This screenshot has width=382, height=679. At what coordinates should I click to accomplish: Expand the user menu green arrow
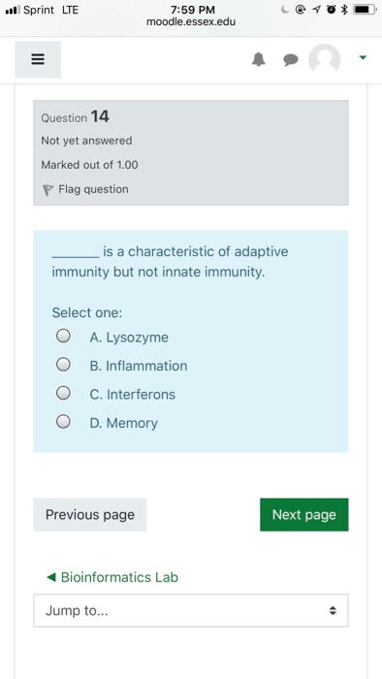(x=363, y=57)
